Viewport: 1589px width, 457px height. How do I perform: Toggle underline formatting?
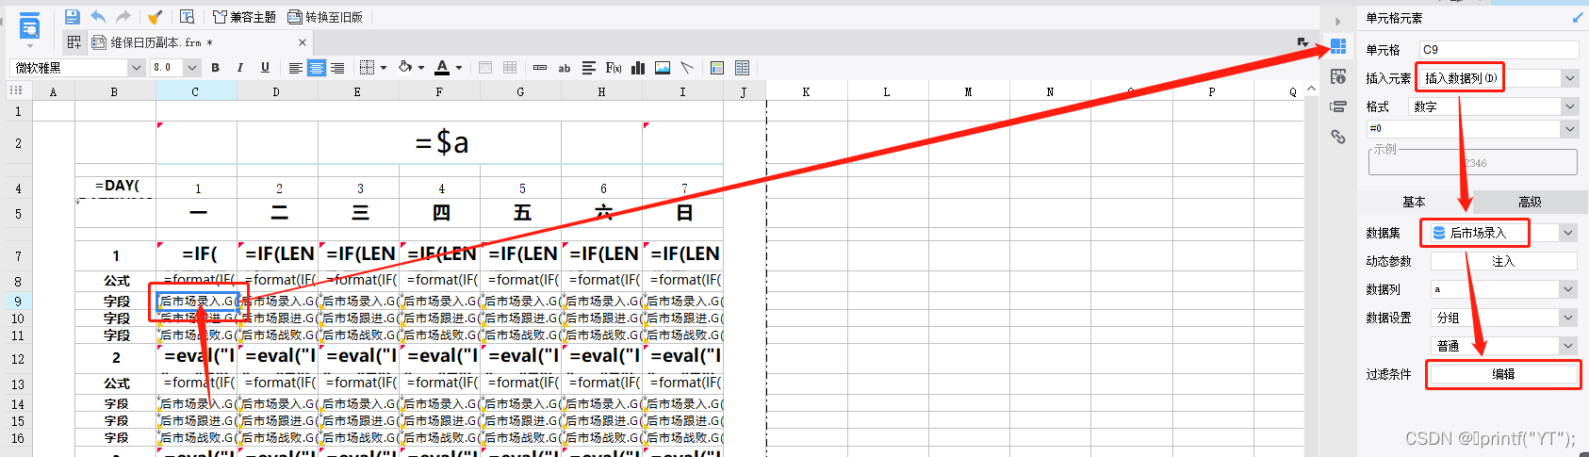265,68
